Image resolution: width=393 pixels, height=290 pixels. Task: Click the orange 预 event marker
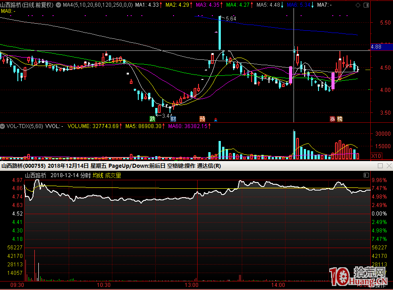(202, 119)
